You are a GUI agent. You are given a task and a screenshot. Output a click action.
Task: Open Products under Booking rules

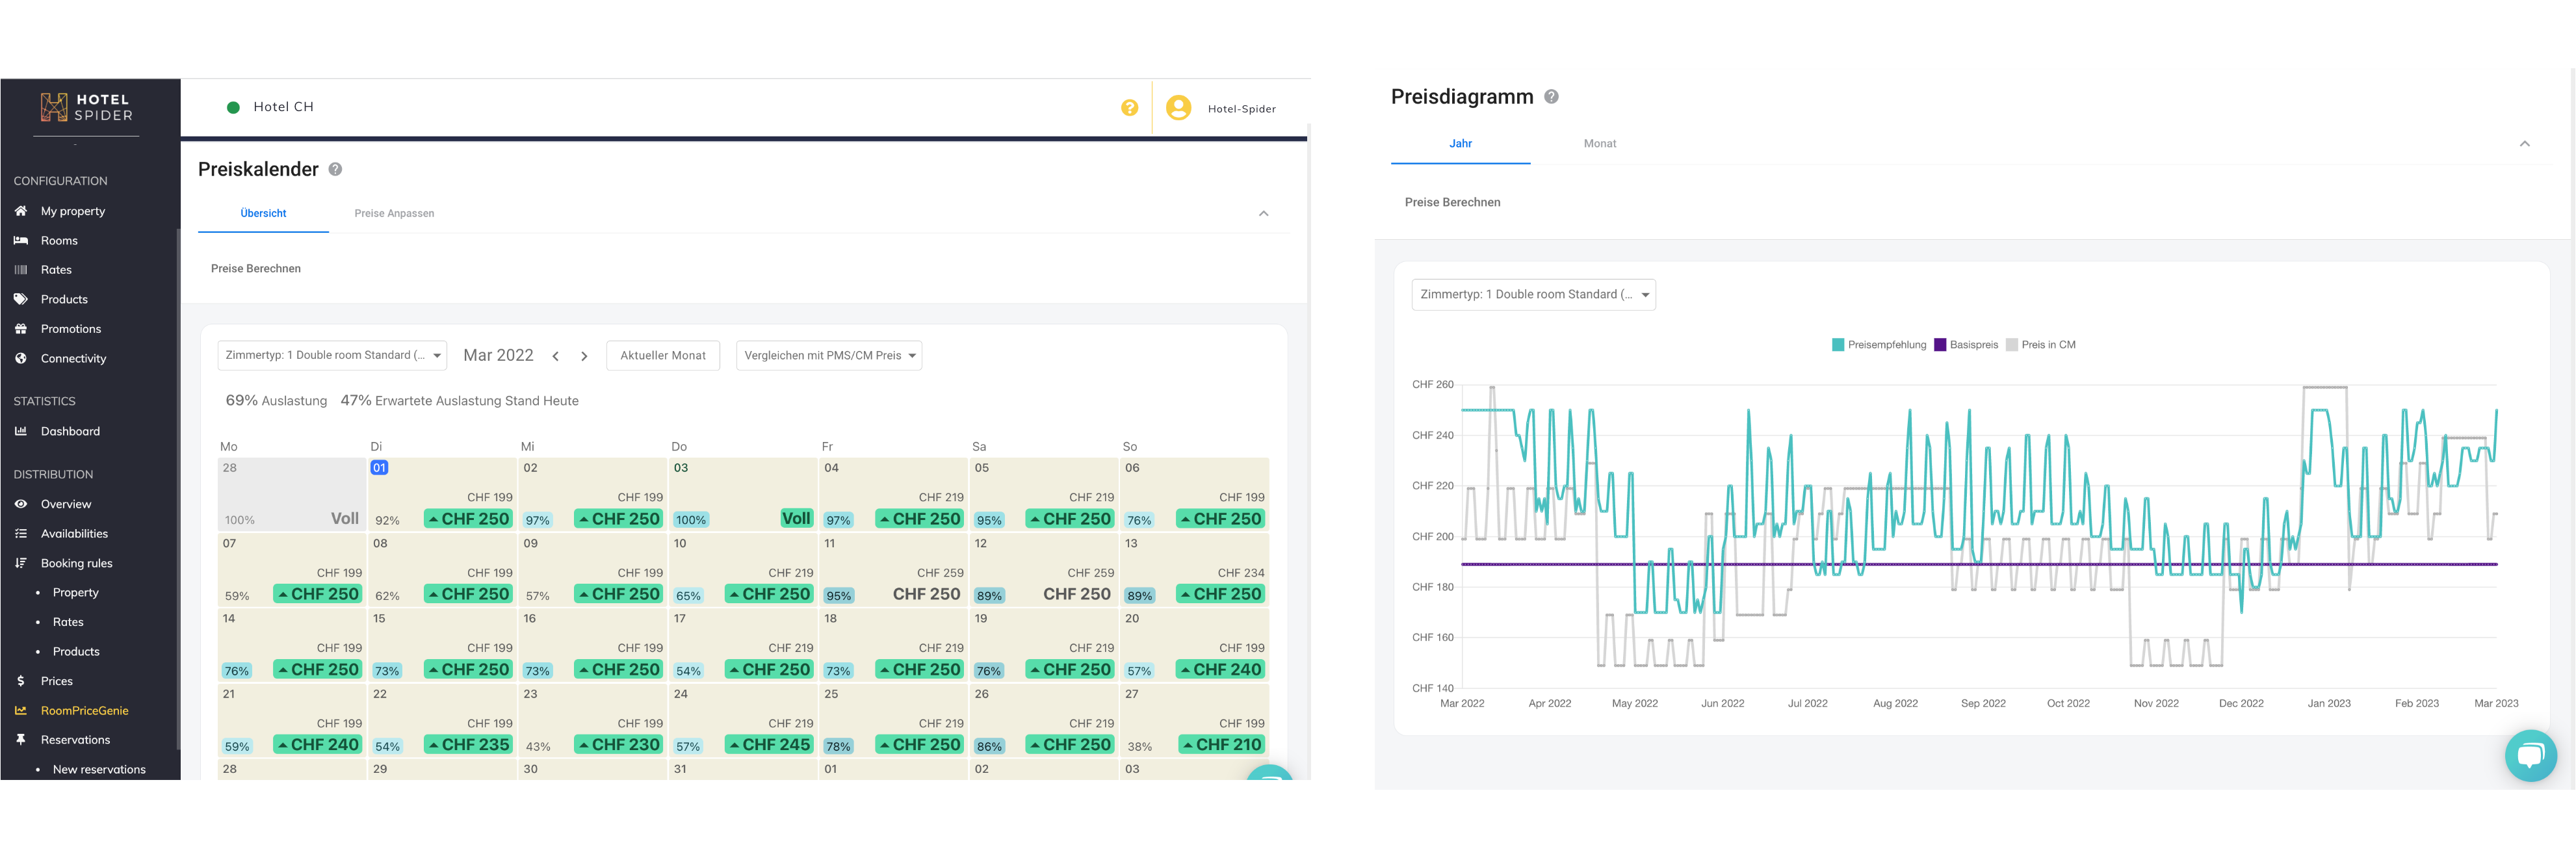click(x=76, y=652)
